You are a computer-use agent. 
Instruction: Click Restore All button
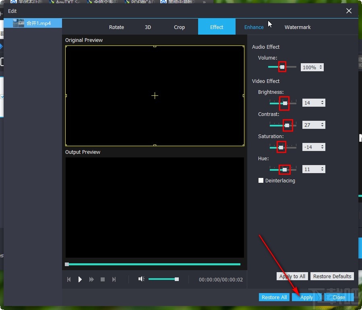coord(274,297)
